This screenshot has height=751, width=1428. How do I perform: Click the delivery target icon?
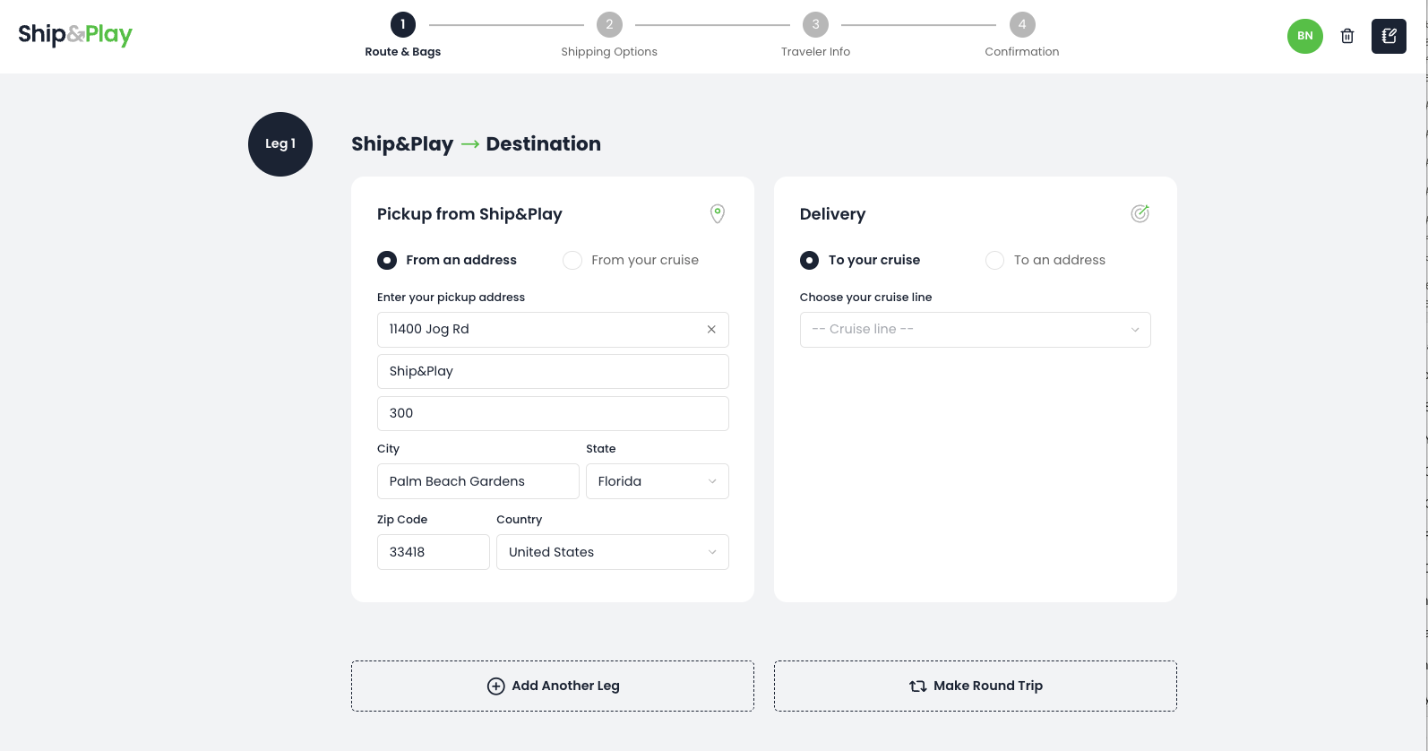(1140, 213)
